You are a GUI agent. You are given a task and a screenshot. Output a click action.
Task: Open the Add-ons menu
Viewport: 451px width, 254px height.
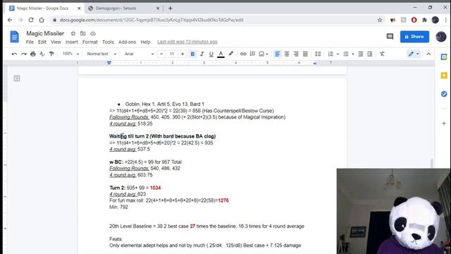click(x=127, y=42)
